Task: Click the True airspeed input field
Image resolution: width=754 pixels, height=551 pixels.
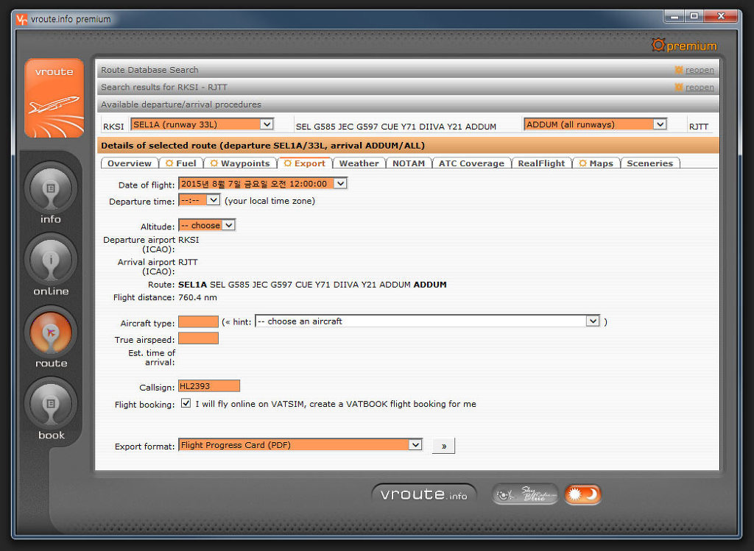Action: pos(198,338)
